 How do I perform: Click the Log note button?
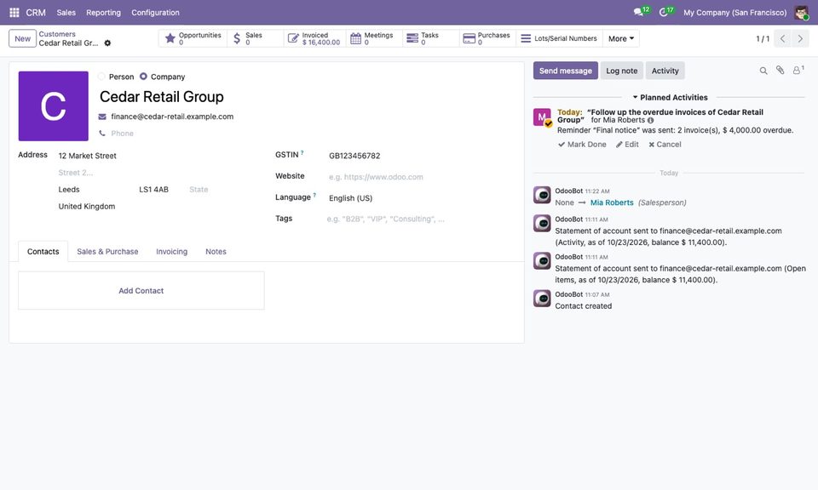622,71
